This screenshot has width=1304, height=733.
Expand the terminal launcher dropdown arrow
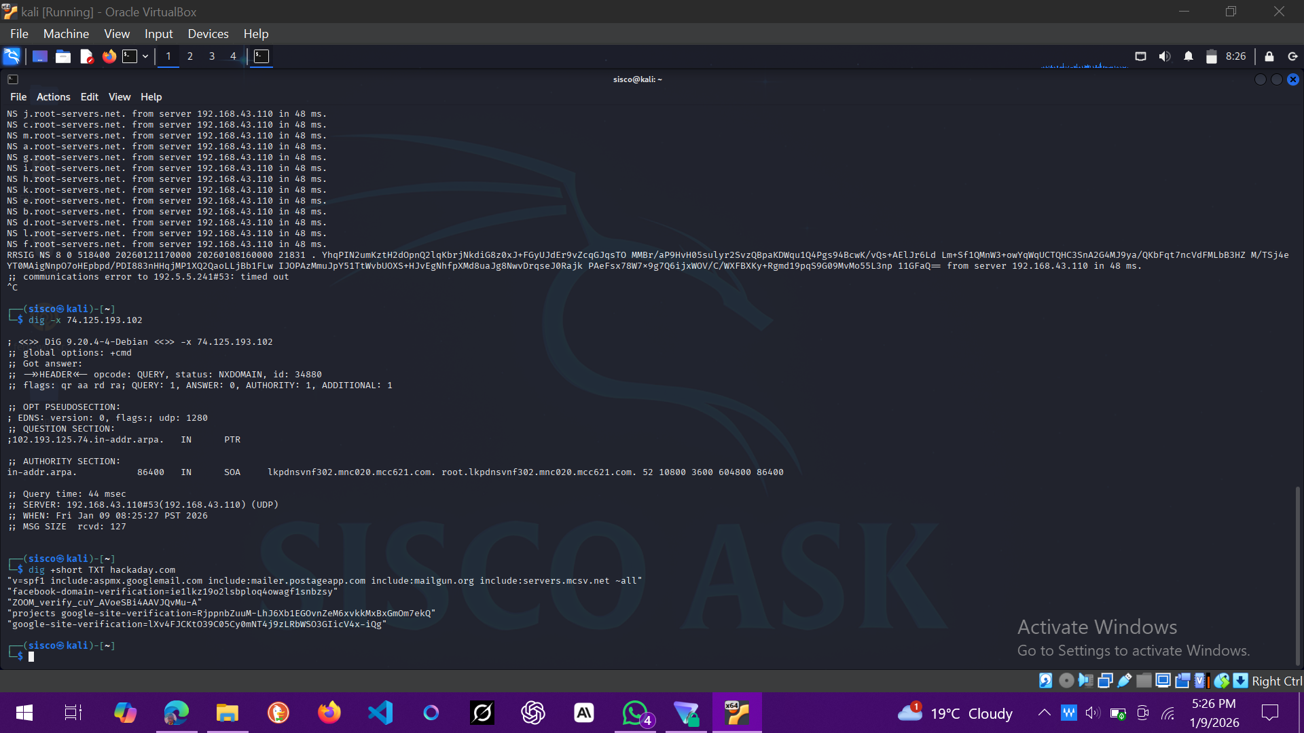145,56
